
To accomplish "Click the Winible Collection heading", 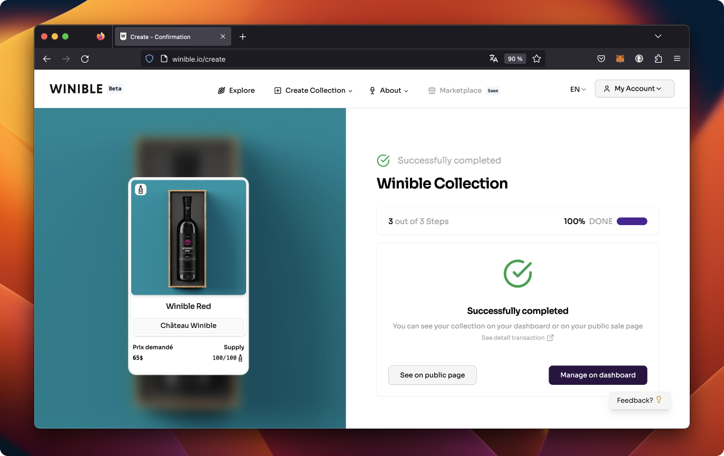I will 442,183.
